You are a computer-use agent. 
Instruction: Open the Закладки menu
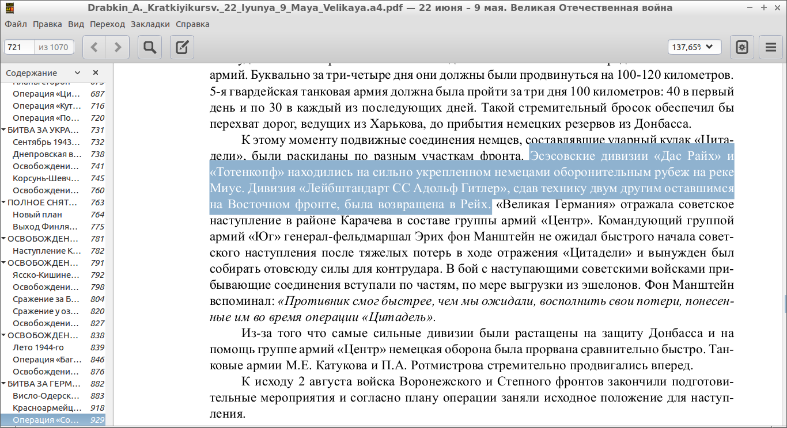pos(150,24)
